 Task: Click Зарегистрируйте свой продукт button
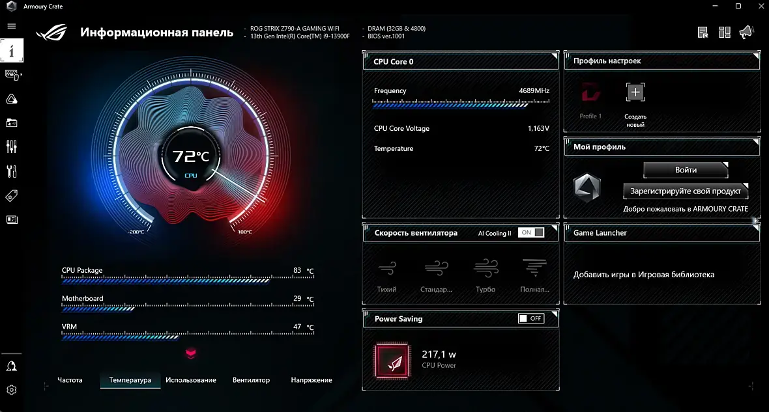click(x=686, y=191)
